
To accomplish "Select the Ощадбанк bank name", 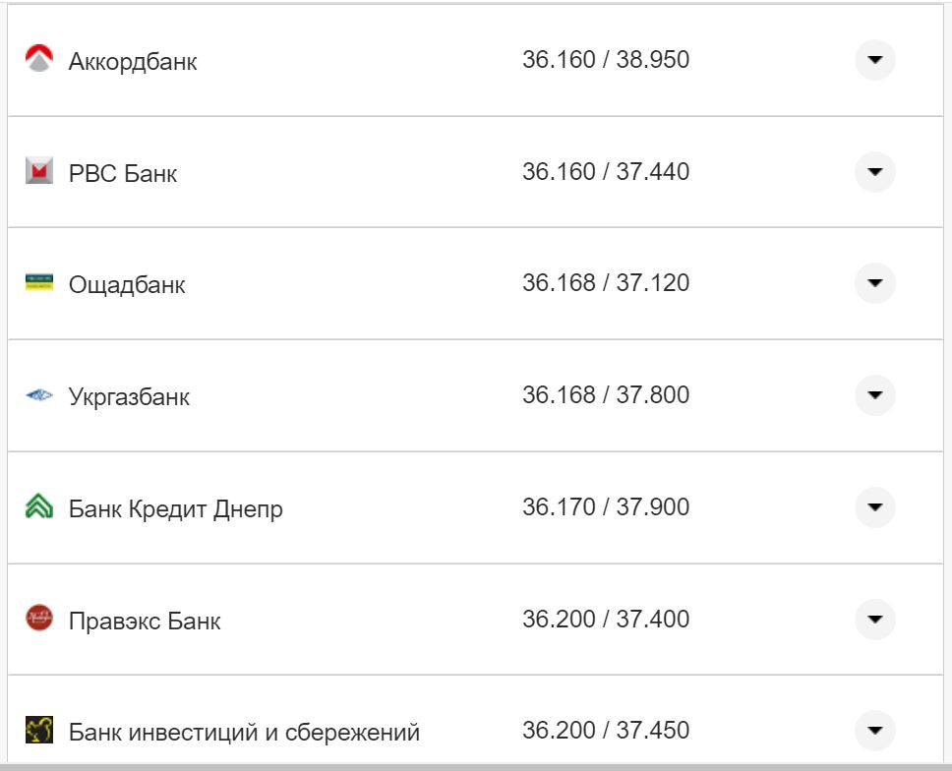I will (x=127, y=285).
